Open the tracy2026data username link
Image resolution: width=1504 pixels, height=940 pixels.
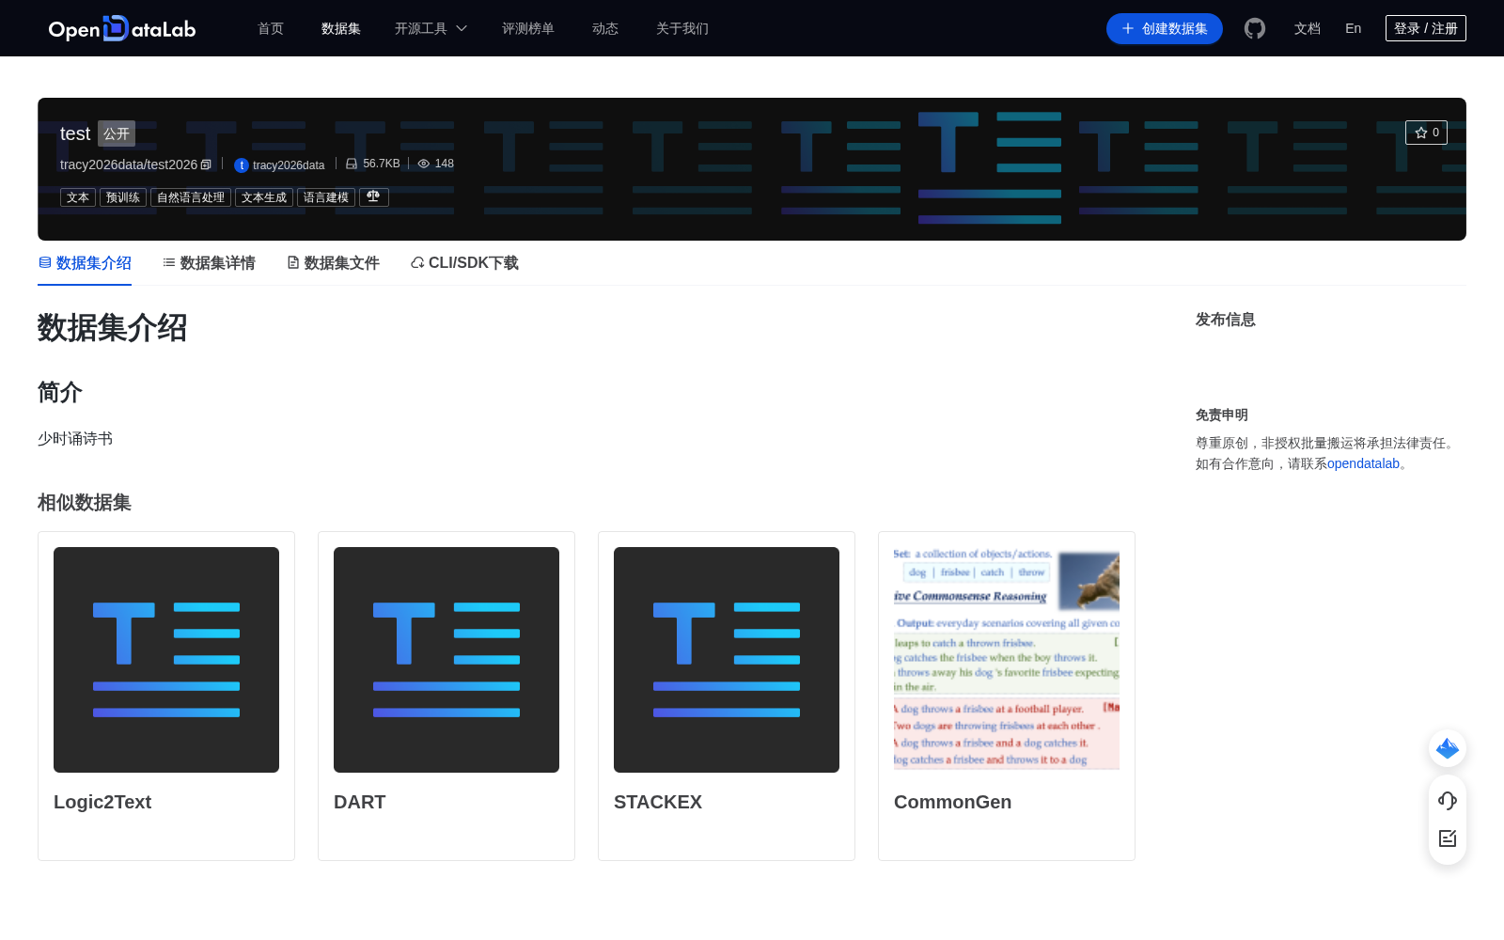[x=289, y=164]
